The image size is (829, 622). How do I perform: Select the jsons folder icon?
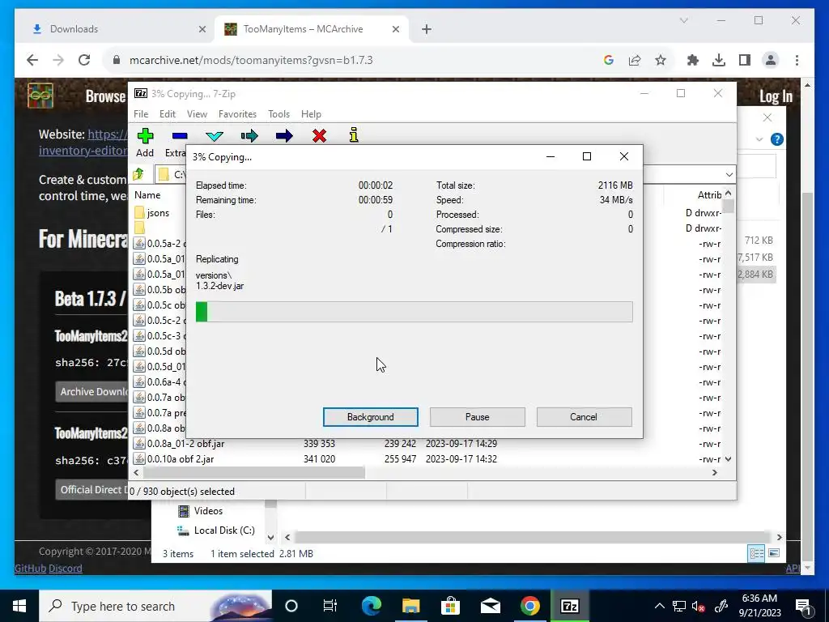139,213
